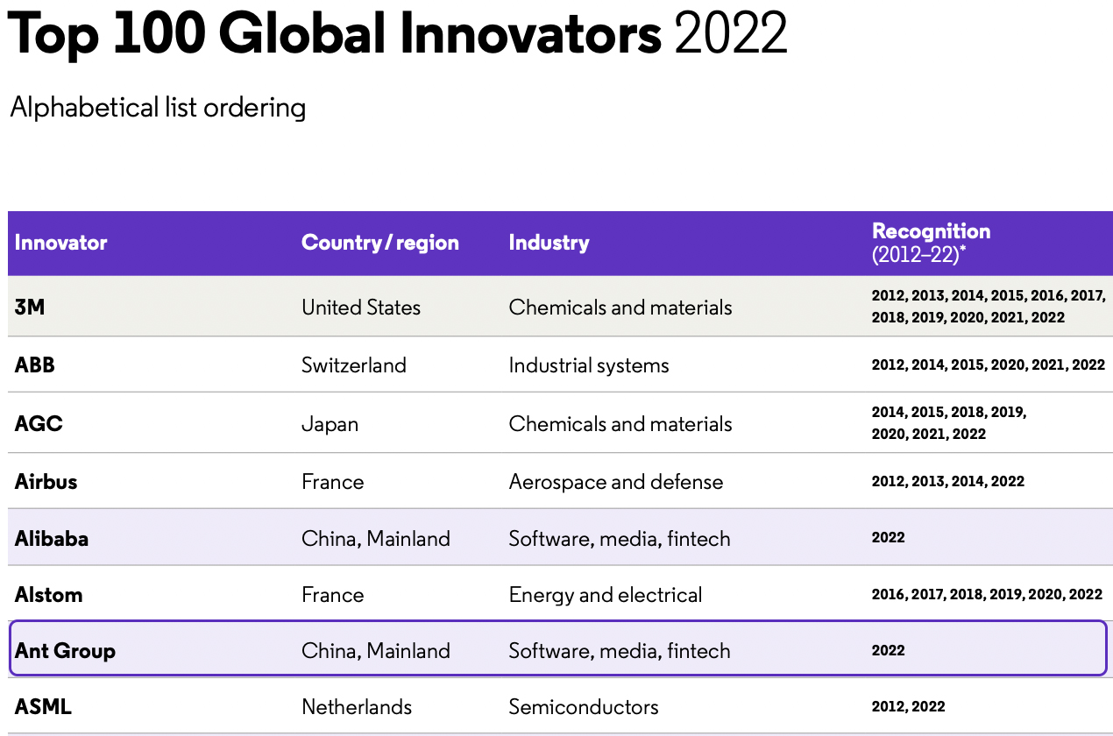
Task: Select the ASML innovator name
Action: pos(43,707)
